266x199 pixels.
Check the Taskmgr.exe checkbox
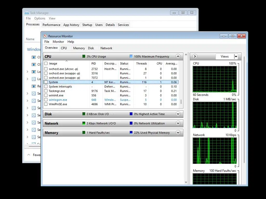coord(46,91)
